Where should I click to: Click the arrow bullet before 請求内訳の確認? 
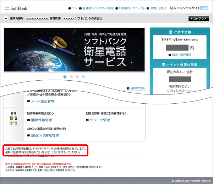pos(170,55)
